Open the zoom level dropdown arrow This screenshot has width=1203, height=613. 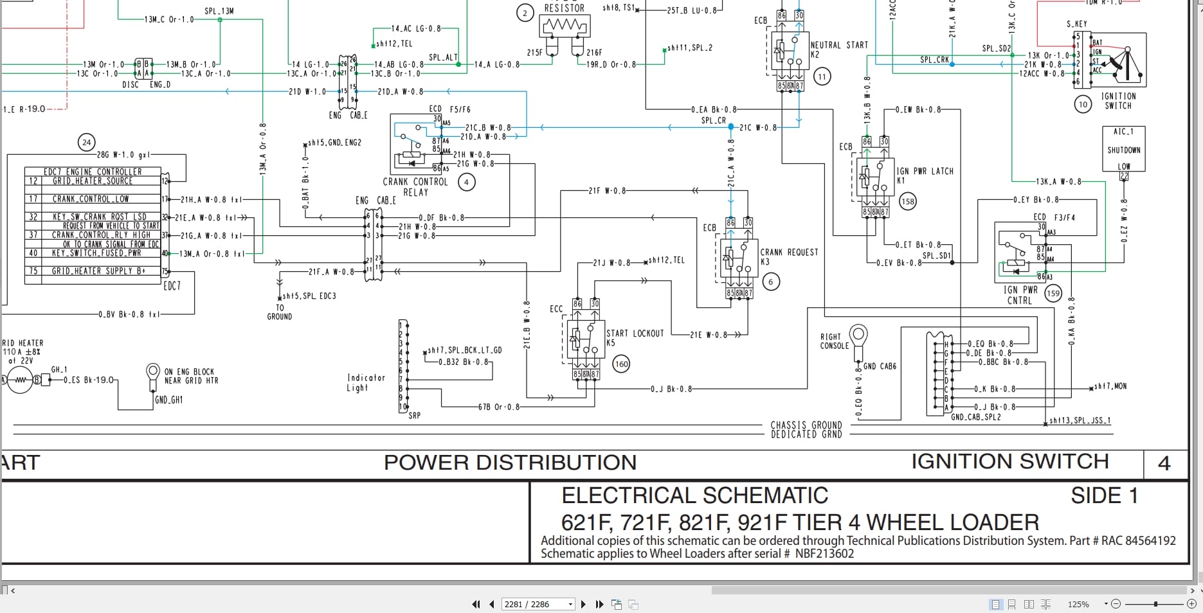point(1106,604)
